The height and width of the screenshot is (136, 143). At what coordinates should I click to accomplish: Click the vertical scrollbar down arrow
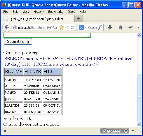tap(139, 124)
